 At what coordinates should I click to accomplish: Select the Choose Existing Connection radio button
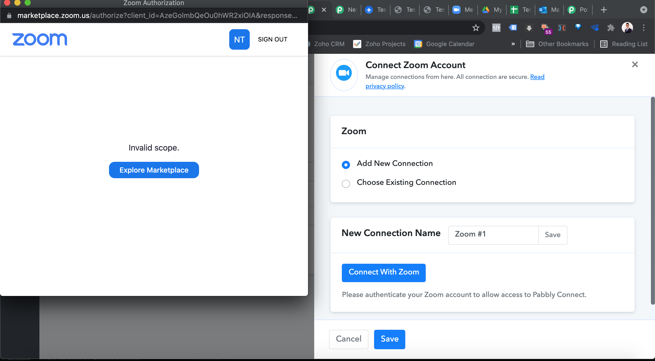(x=346, y=184)
